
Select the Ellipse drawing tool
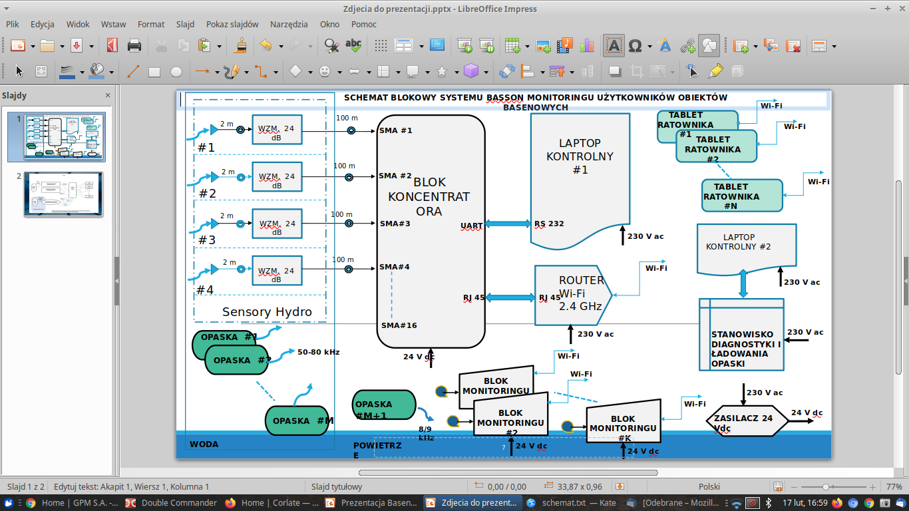point(176,71)
